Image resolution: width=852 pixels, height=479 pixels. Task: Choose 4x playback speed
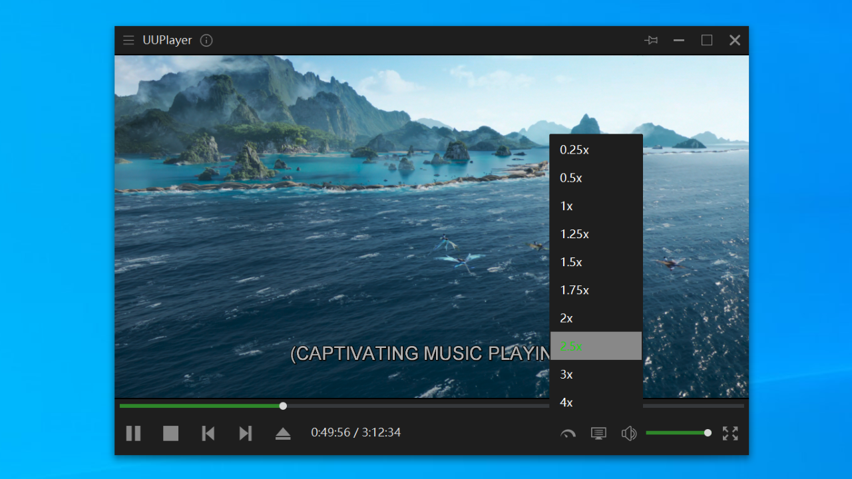[x=596, y=402]
